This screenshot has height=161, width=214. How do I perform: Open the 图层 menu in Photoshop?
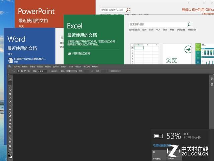(x=40, y=67)
